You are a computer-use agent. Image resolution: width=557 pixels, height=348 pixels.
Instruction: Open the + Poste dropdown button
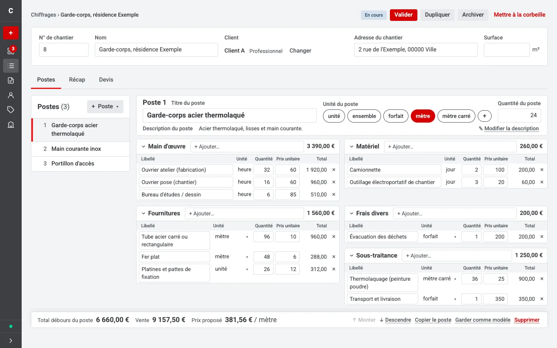(105, 107)
